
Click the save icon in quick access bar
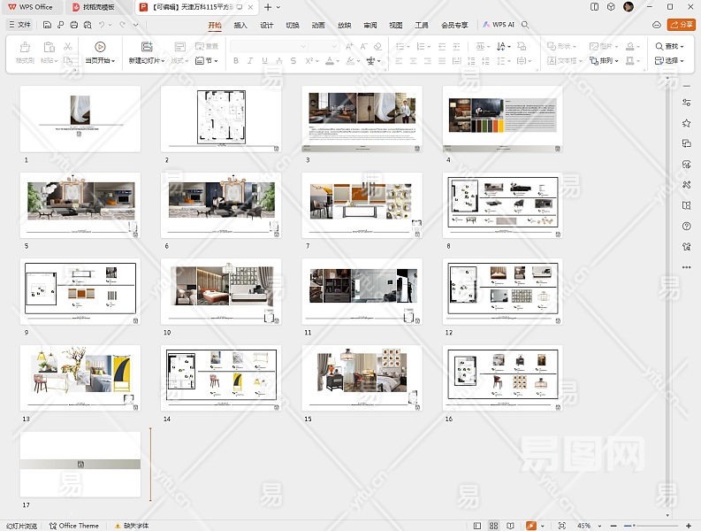48,25
